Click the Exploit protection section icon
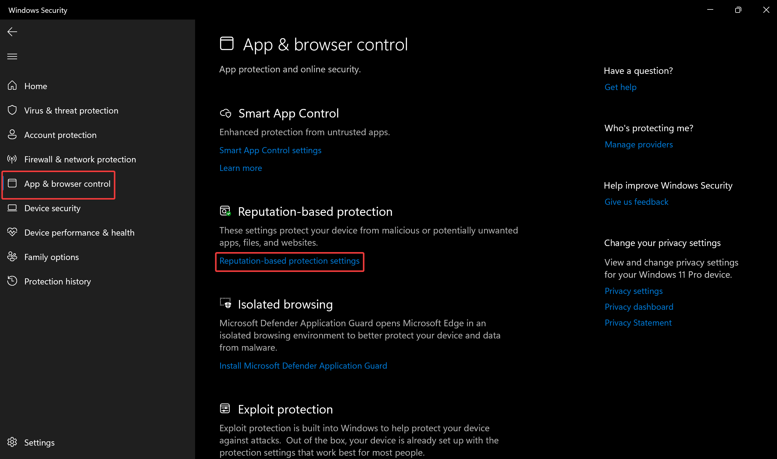 (225, 409)
